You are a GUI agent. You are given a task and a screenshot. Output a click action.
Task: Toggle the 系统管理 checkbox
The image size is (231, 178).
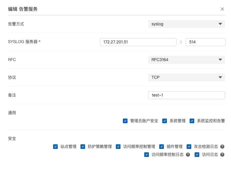[x=165, y=121]
